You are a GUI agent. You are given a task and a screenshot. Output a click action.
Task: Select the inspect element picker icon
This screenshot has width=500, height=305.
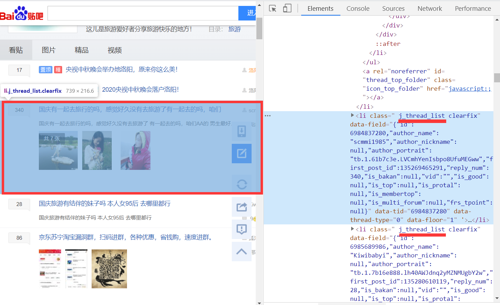[273, 8]
